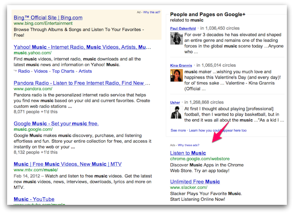Open the 'Listen to Music' ad
Image resolution: width=294 pixels, height=214 pixels.
click(x=188, y=153)
